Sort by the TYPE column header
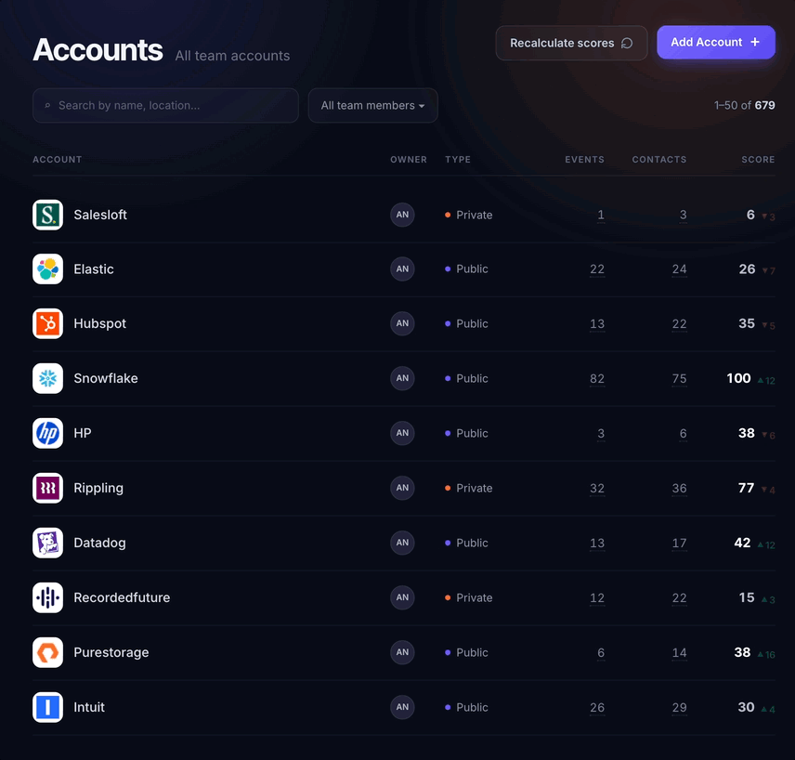 [x=458, y=159]
